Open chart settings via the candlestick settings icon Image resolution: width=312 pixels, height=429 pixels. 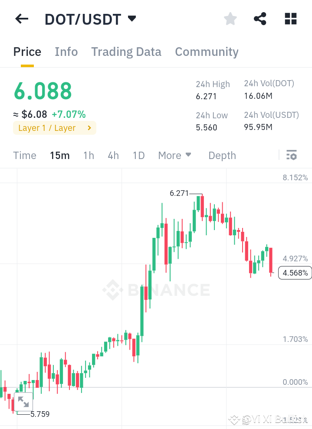coord(292,155)
